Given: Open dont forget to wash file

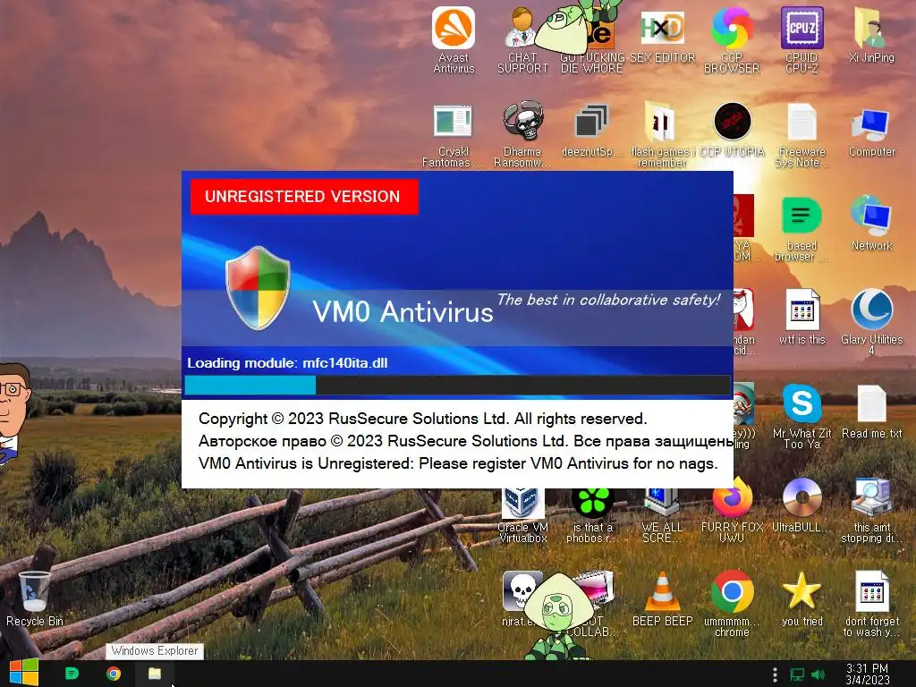Looking at the screenshot, I should 871,603.
